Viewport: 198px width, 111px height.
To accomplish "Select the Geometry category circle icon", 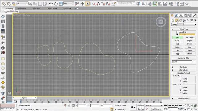I will (x=173, y=20).
